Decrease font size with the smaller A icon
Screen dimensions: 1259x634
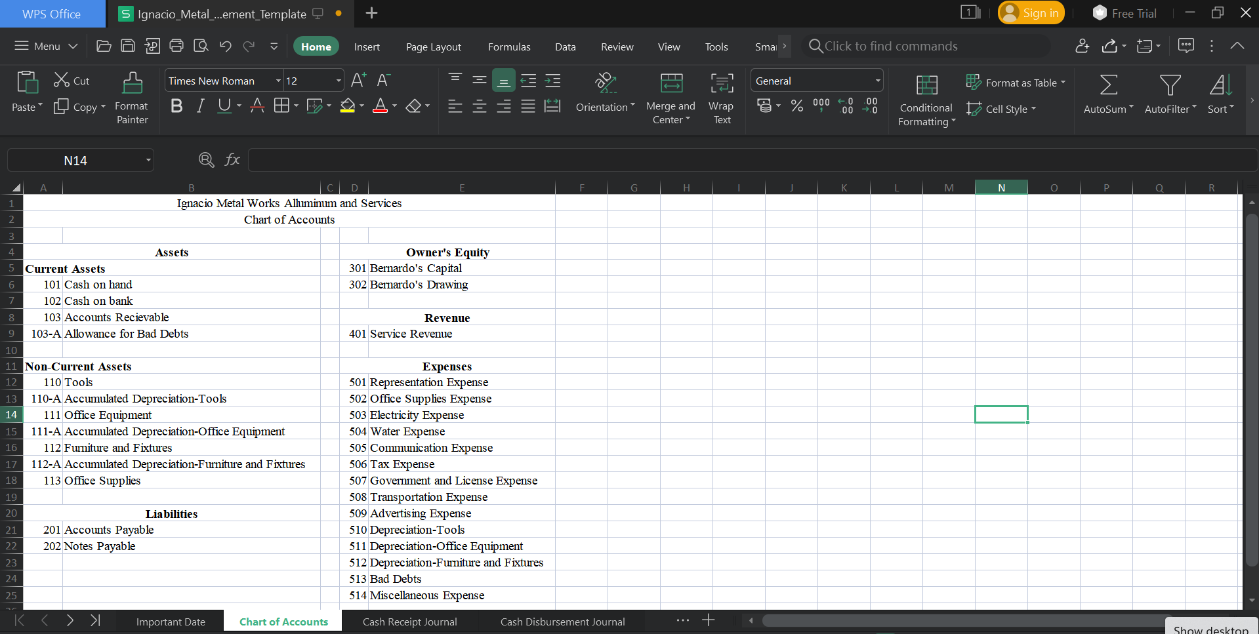click(x=384, y=81)
